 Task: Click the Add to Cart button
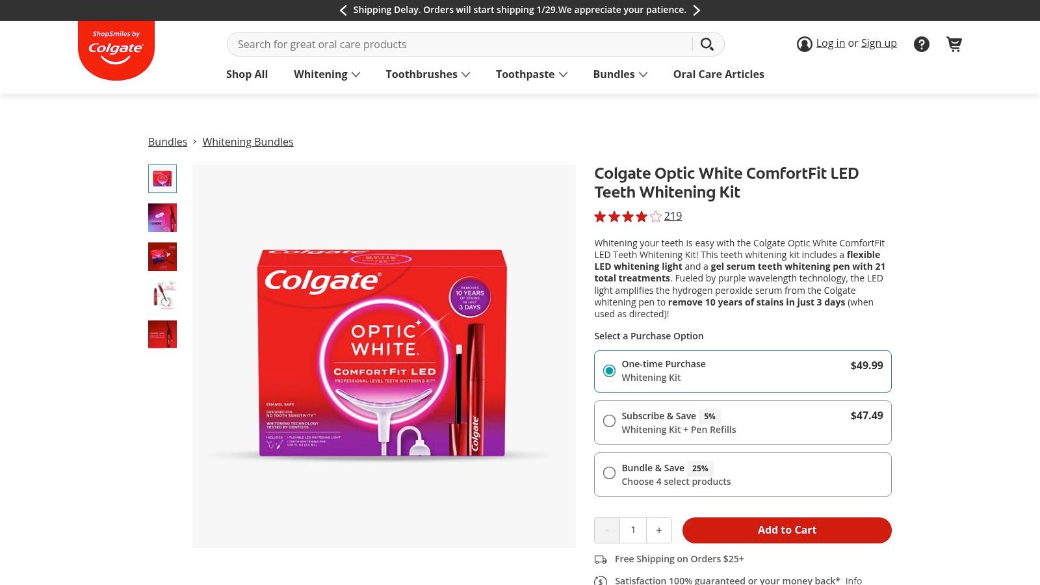[786, 530]
